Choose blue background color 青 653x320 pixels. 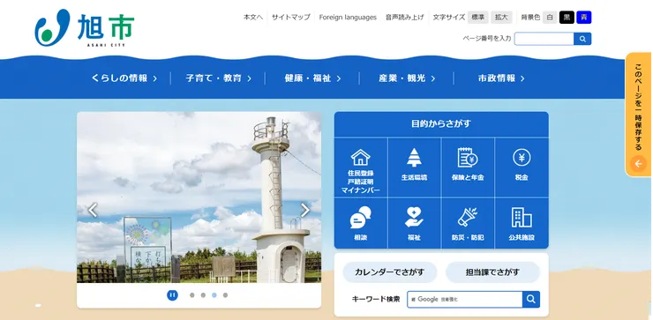(x=584, y=18)
